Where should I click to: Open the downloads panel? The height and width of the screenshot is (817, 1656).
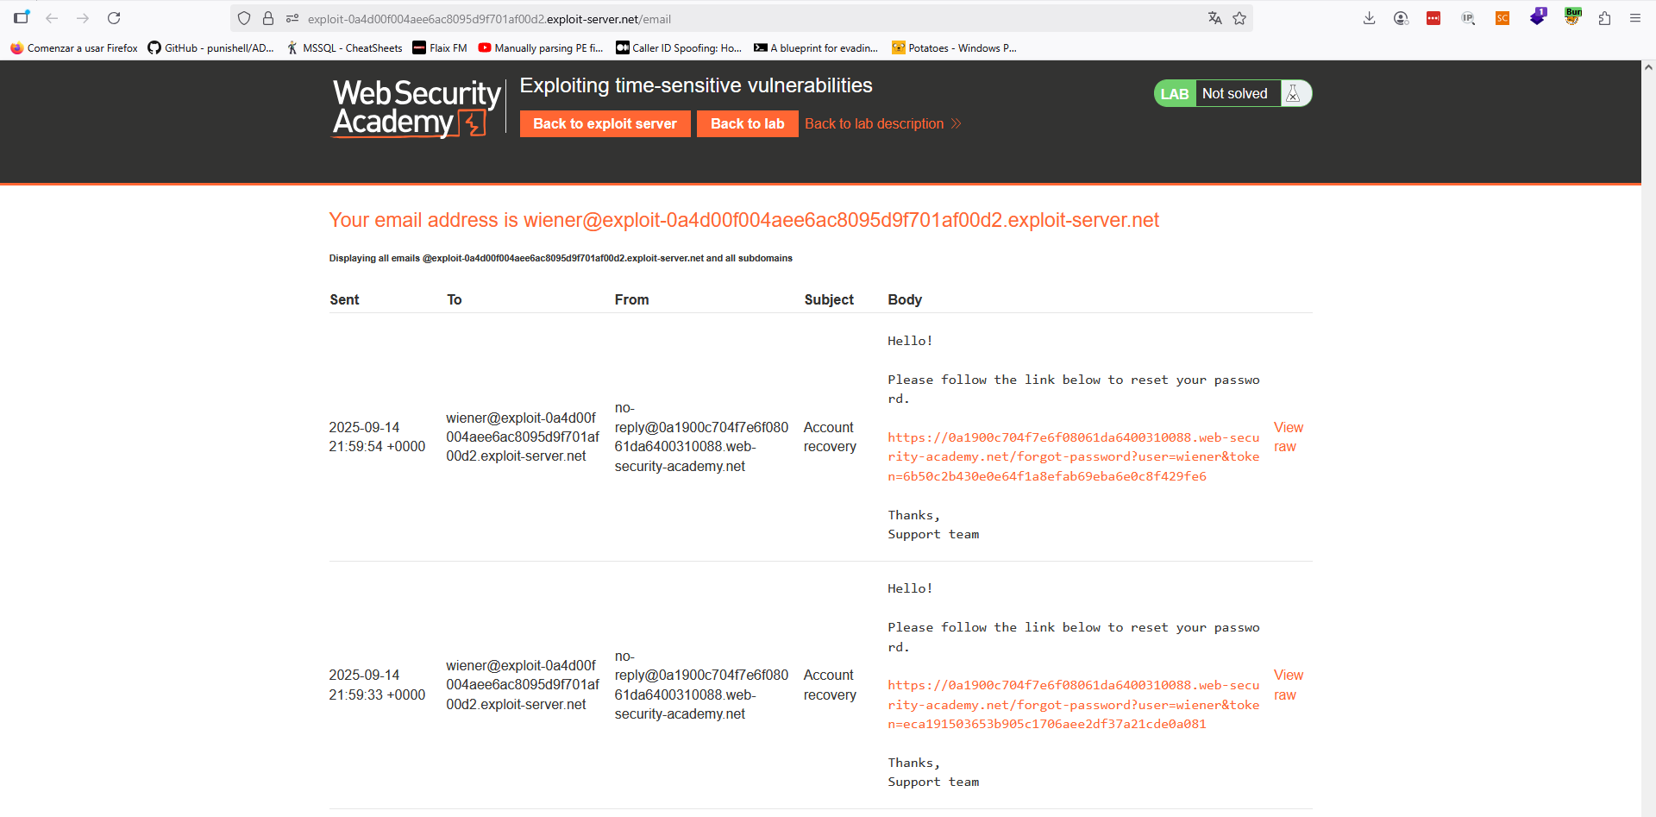[1369, 18]
